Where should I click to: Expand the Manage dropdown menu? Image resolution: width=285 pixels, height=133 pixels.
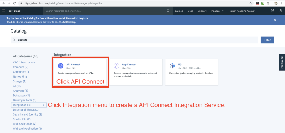(217, 11)
